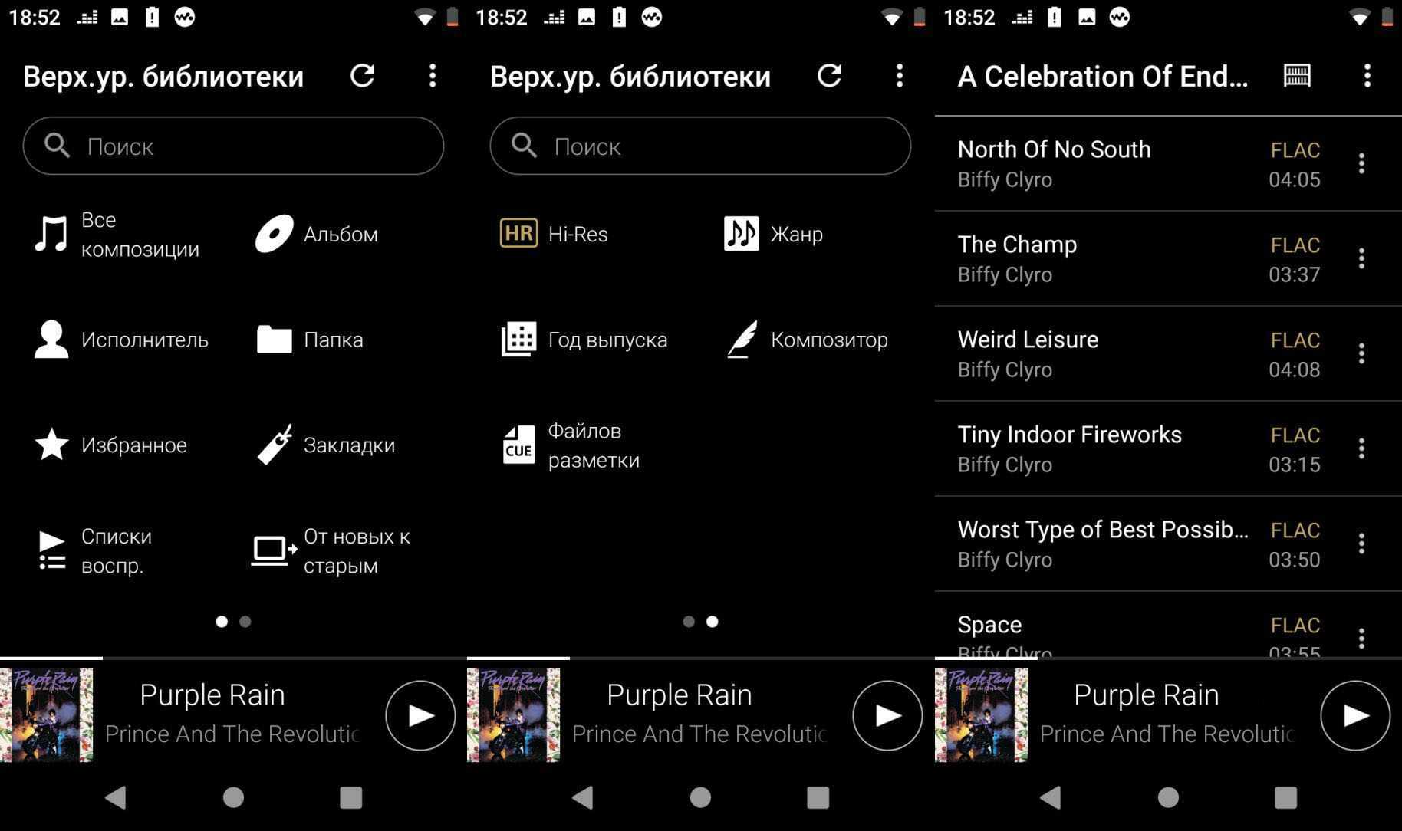Open overflow menu next to A Celebration Of End title
1402x831 pixels.
pyautogui.click(x=1367, y=76)
